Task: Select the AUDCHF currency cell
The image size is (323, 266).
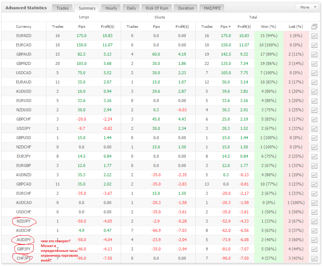Action: tap(24, 230)
